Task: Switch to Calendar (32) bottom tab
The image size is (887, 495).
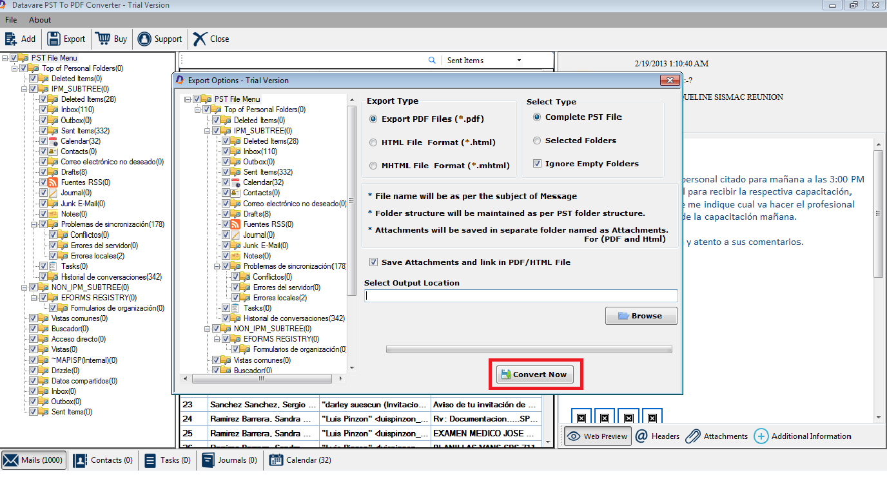Action: (300, 460)
